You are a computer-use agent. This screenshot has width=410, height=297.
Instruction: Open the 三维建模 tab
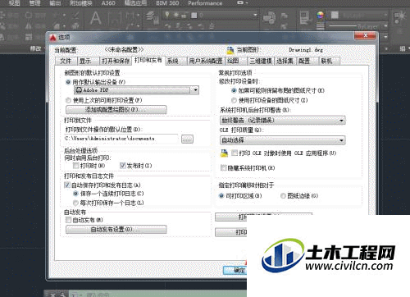(261, 61)
